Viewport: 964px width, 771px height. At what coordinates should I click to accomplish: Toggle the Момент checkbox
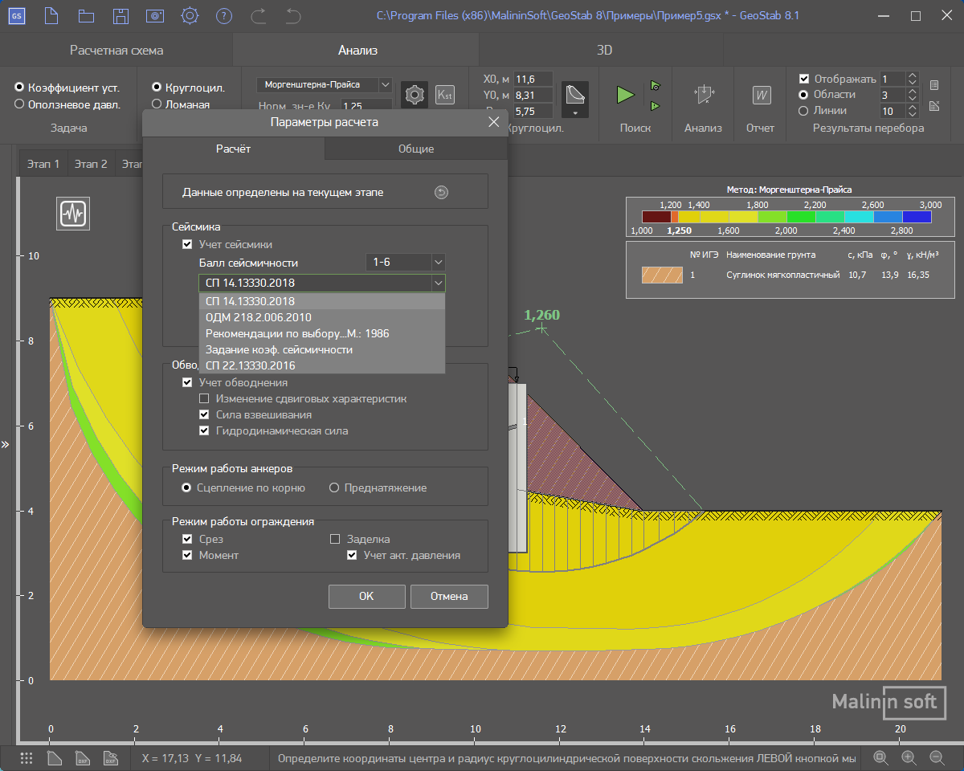coord(187,555)
